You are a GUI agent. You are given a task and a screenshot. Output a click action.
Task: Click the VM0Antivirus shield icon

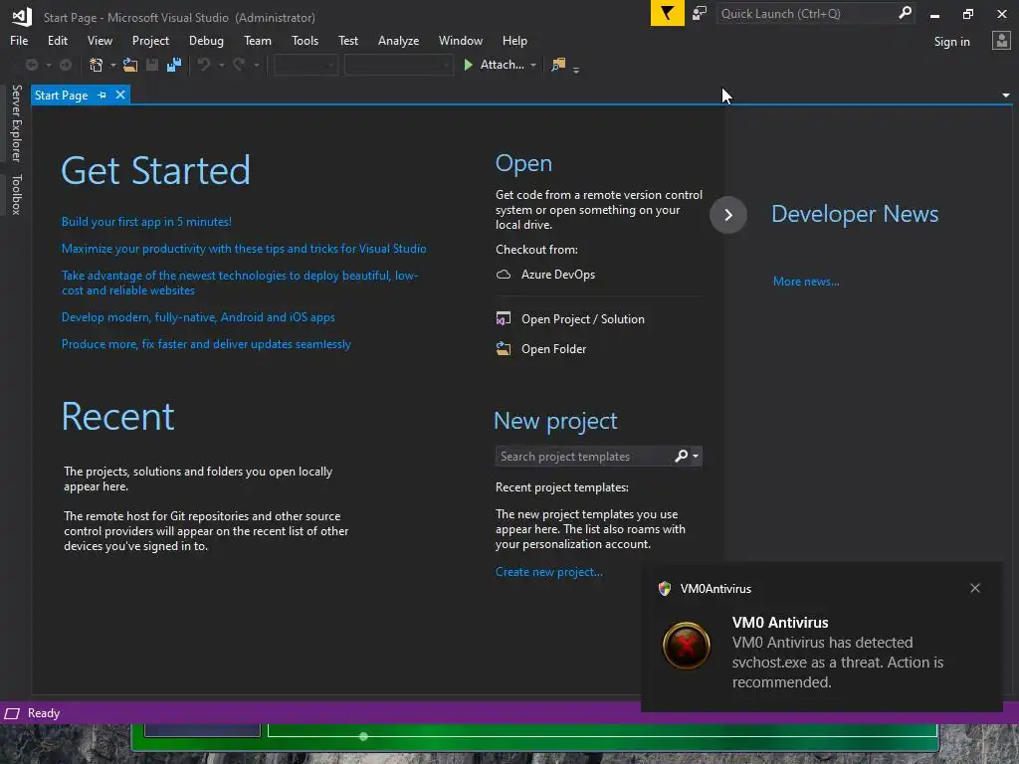click(x=664, y=589)
